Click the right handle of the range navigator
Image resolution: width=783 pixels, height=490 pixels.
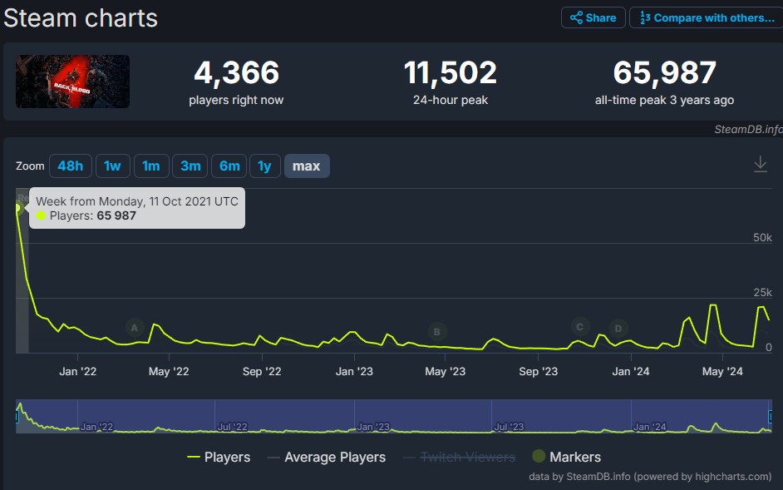click(x=770, y=416)
